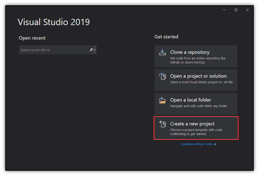Create a new project
This screenshot has width=259, height=176.
tap(196, 128)
